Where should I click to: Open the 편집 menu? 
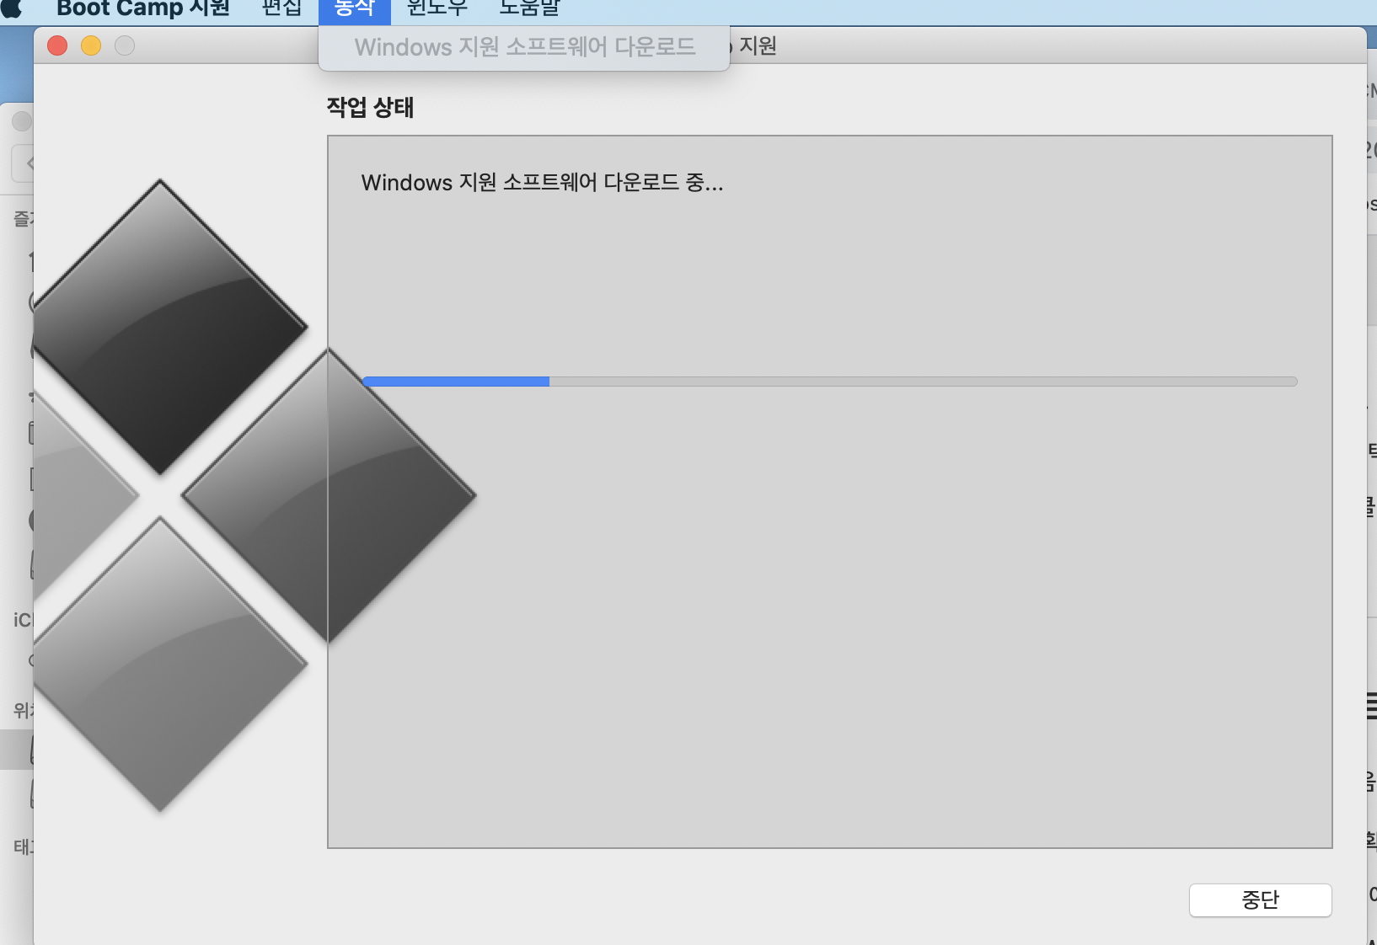coord(282,8)
